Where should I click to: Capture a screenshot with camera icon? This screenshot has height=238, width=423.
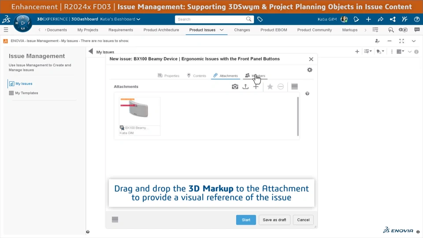(235, 87)
